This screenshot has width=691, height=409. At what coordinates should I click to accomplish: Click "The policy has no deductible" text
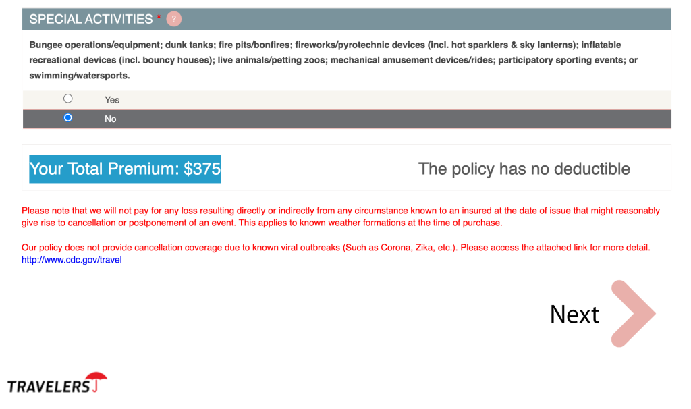point(524,169)
